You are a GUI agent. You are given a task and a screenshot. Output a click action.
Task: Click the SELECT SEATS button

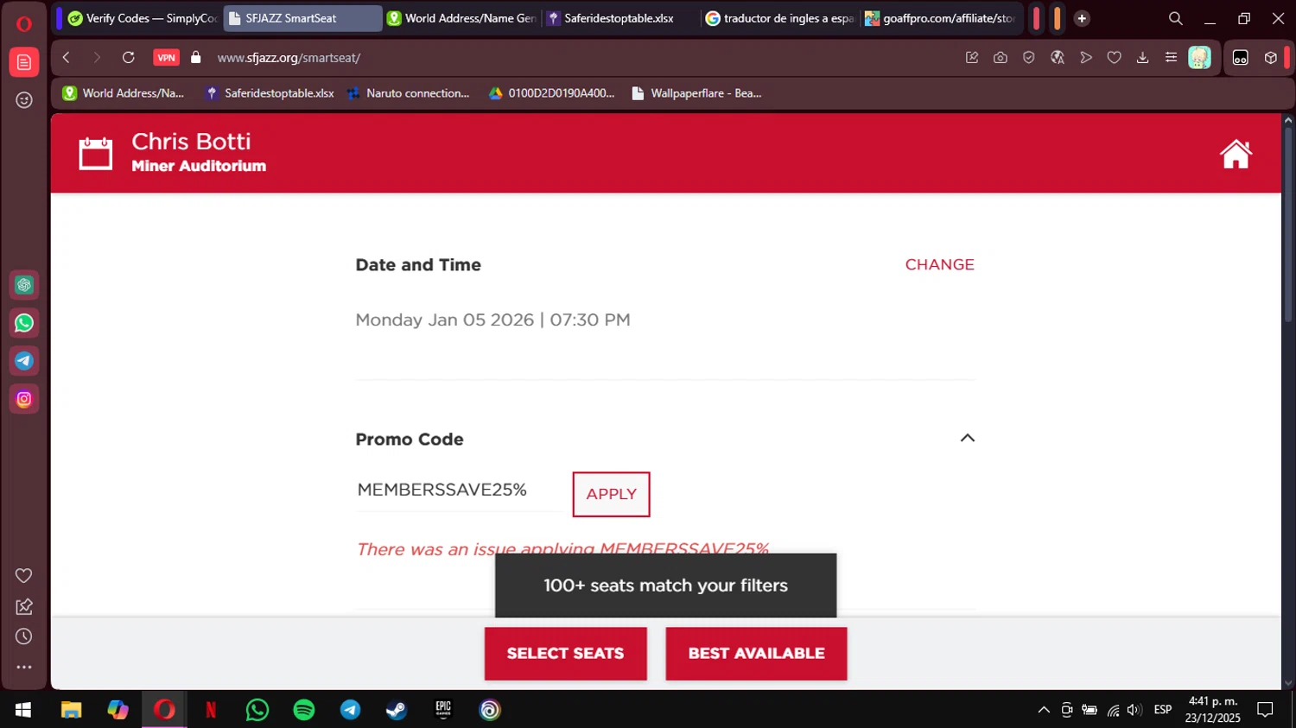point(565,654)
